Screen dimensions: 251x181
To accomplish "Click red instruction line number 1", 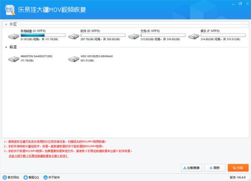I will pos(55,142).
